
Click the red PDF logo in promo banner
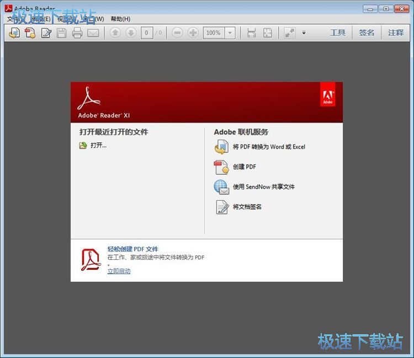click(x=91, y=260)
